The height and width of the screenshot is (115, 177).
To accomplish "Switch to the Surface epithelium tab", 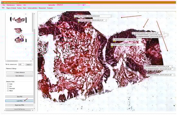I will [33, 8].
